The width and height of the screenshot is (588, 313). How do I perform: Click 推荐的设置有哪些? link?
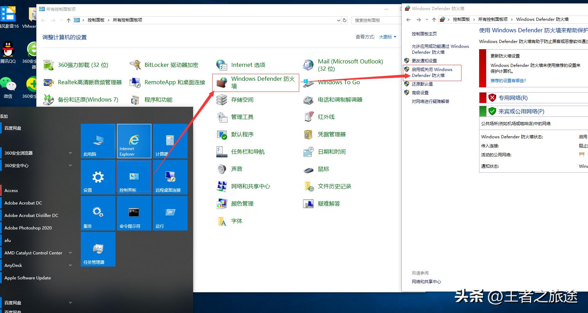pyautogui.click(x=508, y=80)
